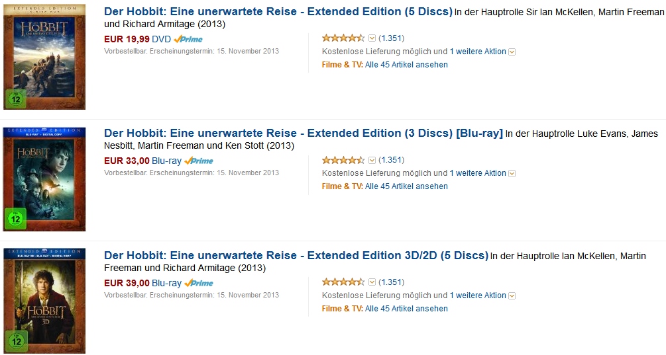
Task: Open the 5-disc DVD cover thumbnail
Action: pos(44,57)
